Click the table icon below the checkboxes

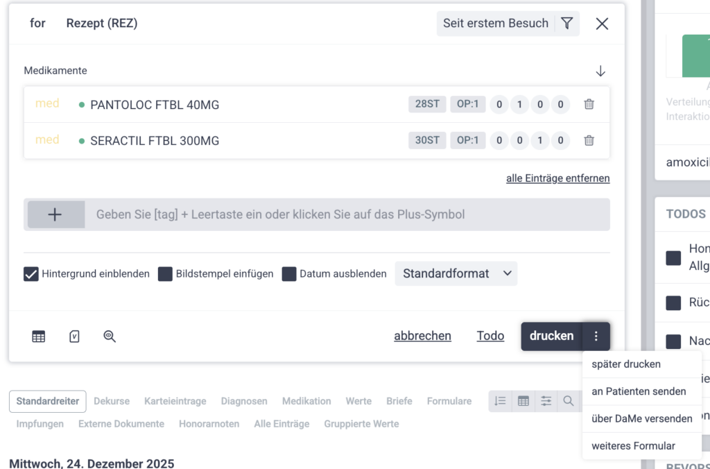tap(39, 336)
